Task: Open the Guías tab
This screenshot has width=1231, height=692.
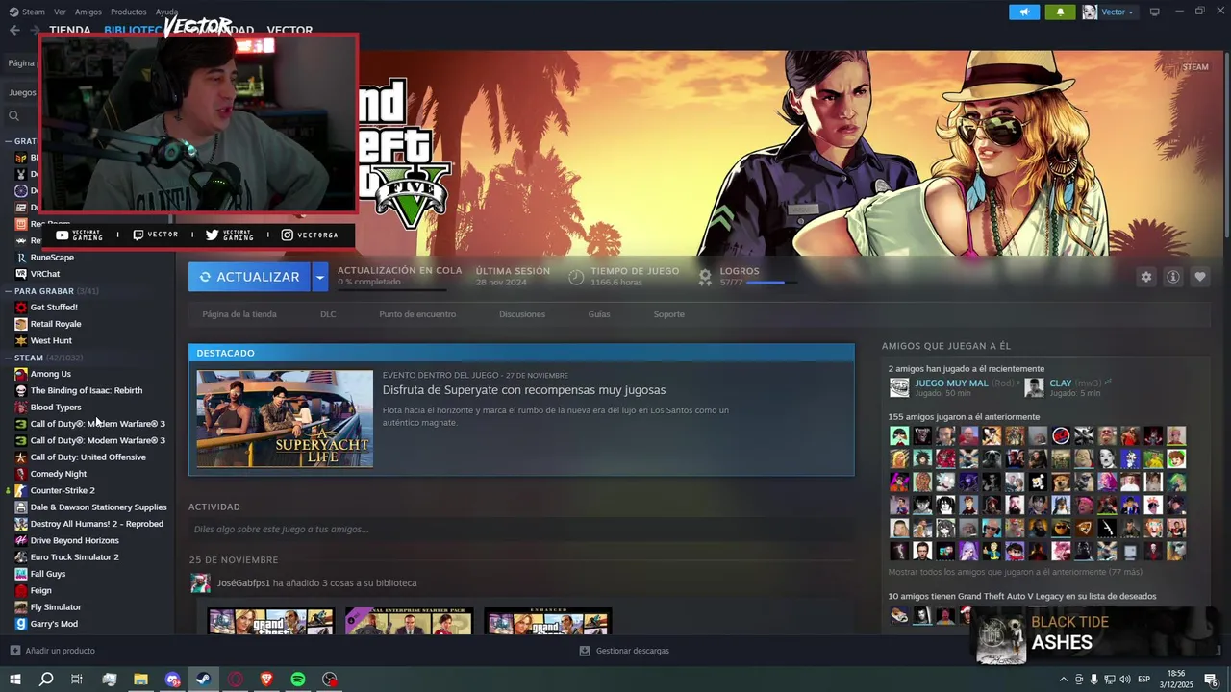Action: 599,314
